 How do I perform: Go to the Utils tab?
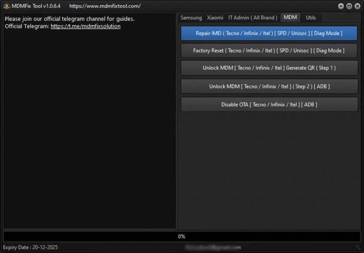click(x=311, y=17)
